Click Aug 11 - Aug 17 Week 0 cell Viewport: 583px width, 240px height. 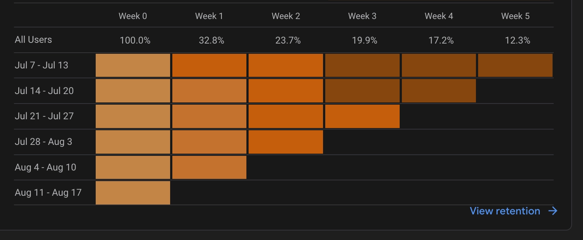click(133, 193)
